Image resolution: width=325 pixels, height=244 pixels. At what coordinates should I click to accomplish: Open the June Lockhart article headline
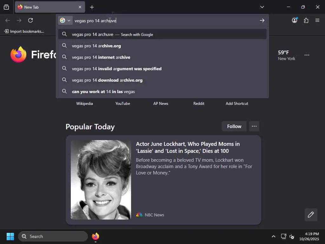point(188,147)
